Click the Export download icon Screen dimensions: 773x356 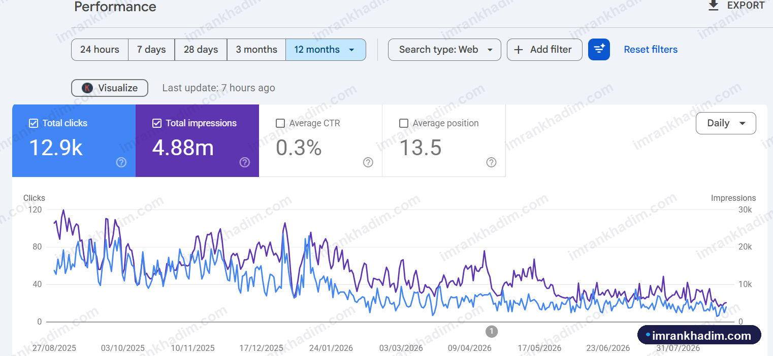point(713,5)
